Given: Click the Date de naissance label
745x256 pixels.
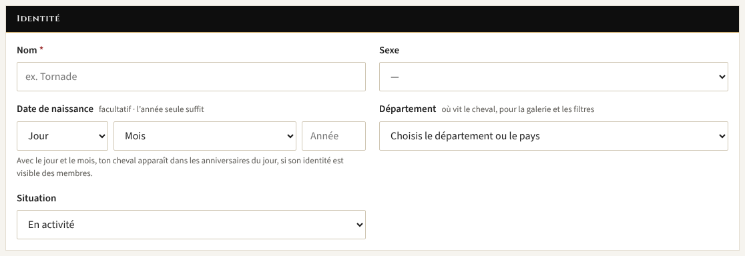Looking at the screenshot, I should (x=55, y=109).
